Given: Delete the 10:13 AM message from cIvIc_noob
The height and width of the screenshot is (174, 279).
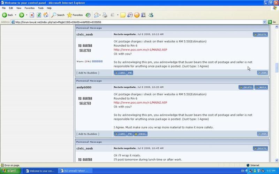Looking at the screenshot, I should coord(260,35).
